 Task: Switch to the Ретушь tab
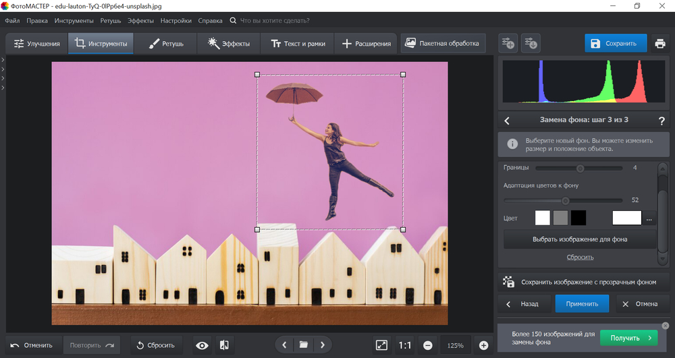[x=165, y=44]
